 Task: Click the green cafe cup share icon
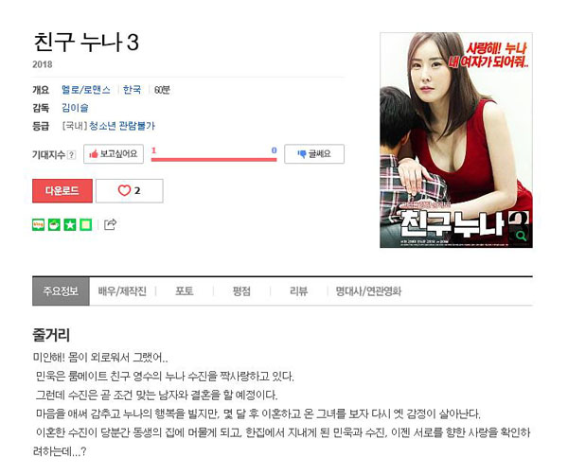pos(54,225)
